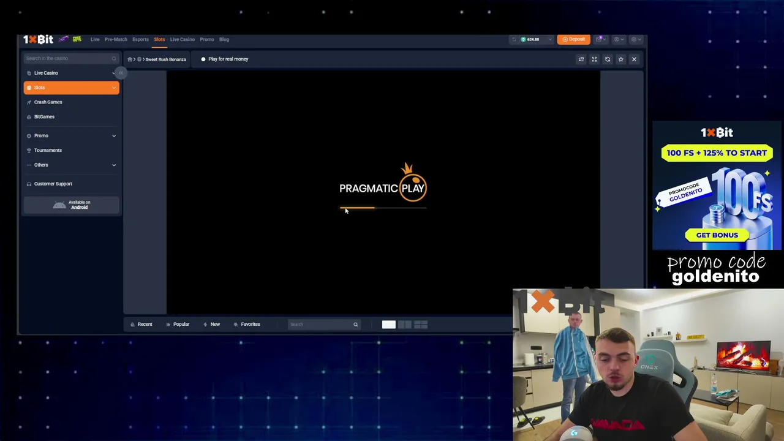
Task: Select the Slots tab in top navigation
Action: [x=159, y=39]
